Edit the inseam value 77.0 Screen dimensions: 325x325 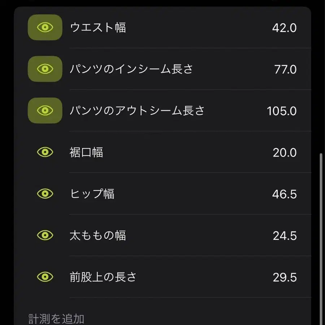(x=285, y=69)
